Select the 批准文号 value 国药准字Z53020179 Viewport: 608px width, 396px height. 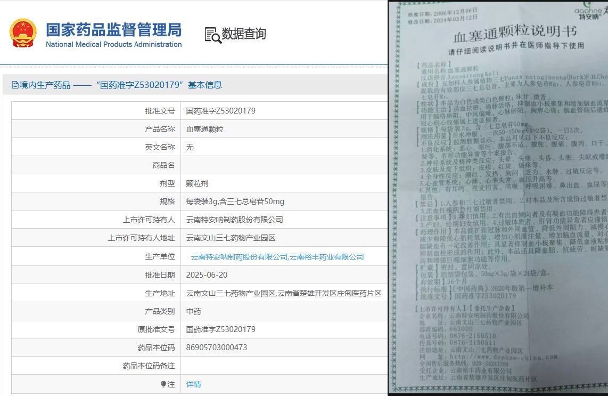coord(220,111)
